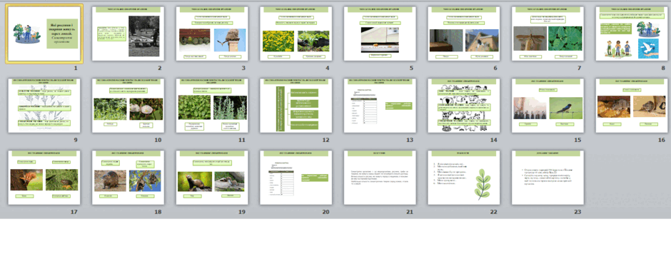The height and width of the screenshot is (259, 671).
Task: Select slide 21 text-only thumbnail
Action: click(380, 178)
